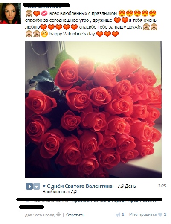Open artist link С днём Святого Валентина
Screen dimensions: 171x224
pos(80,186)
